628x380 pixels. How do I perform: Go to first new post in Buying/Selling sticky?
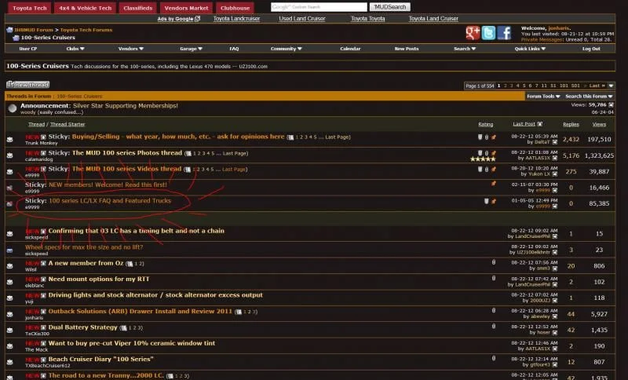[43, 137]
